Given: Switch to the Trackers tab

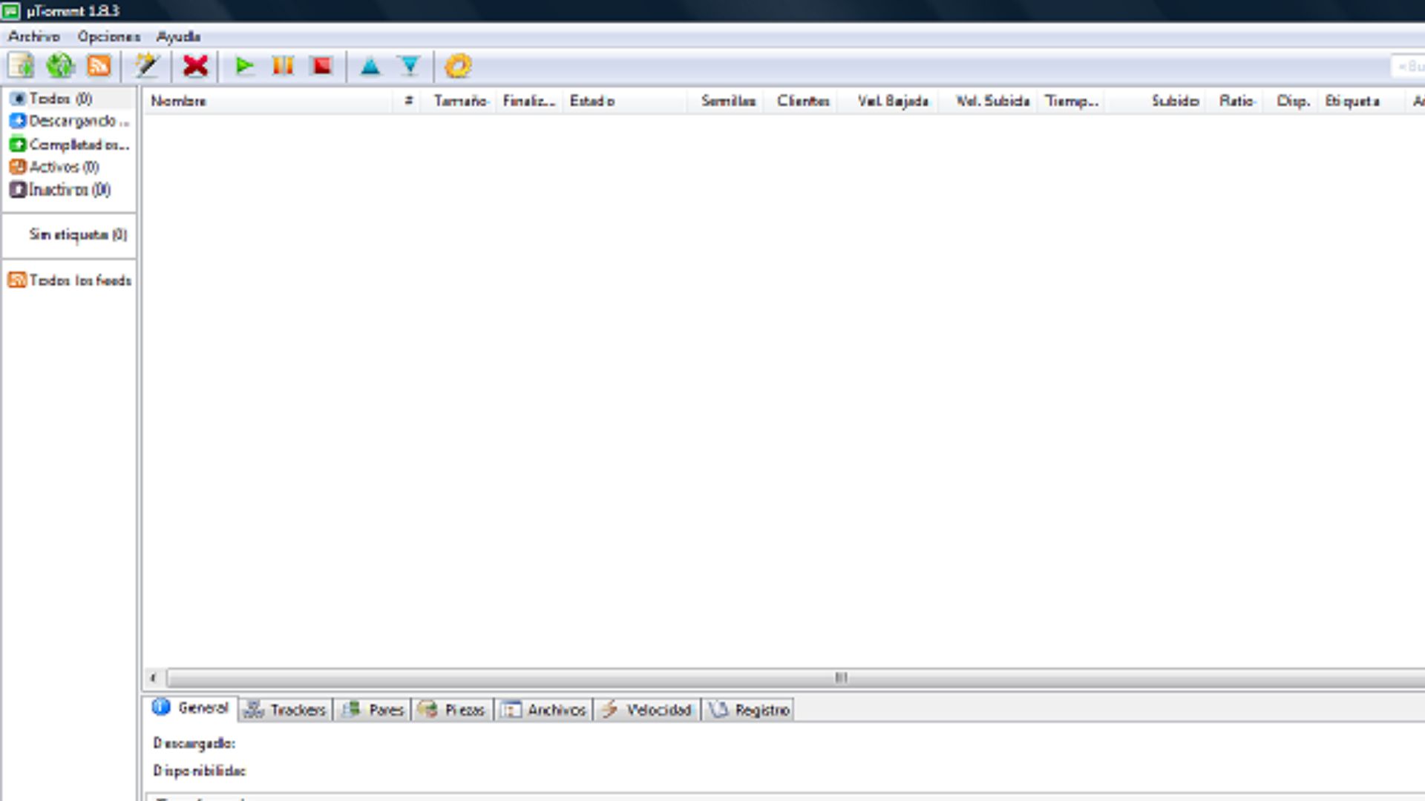Looking at the screenshot, I should click(295, 709).
